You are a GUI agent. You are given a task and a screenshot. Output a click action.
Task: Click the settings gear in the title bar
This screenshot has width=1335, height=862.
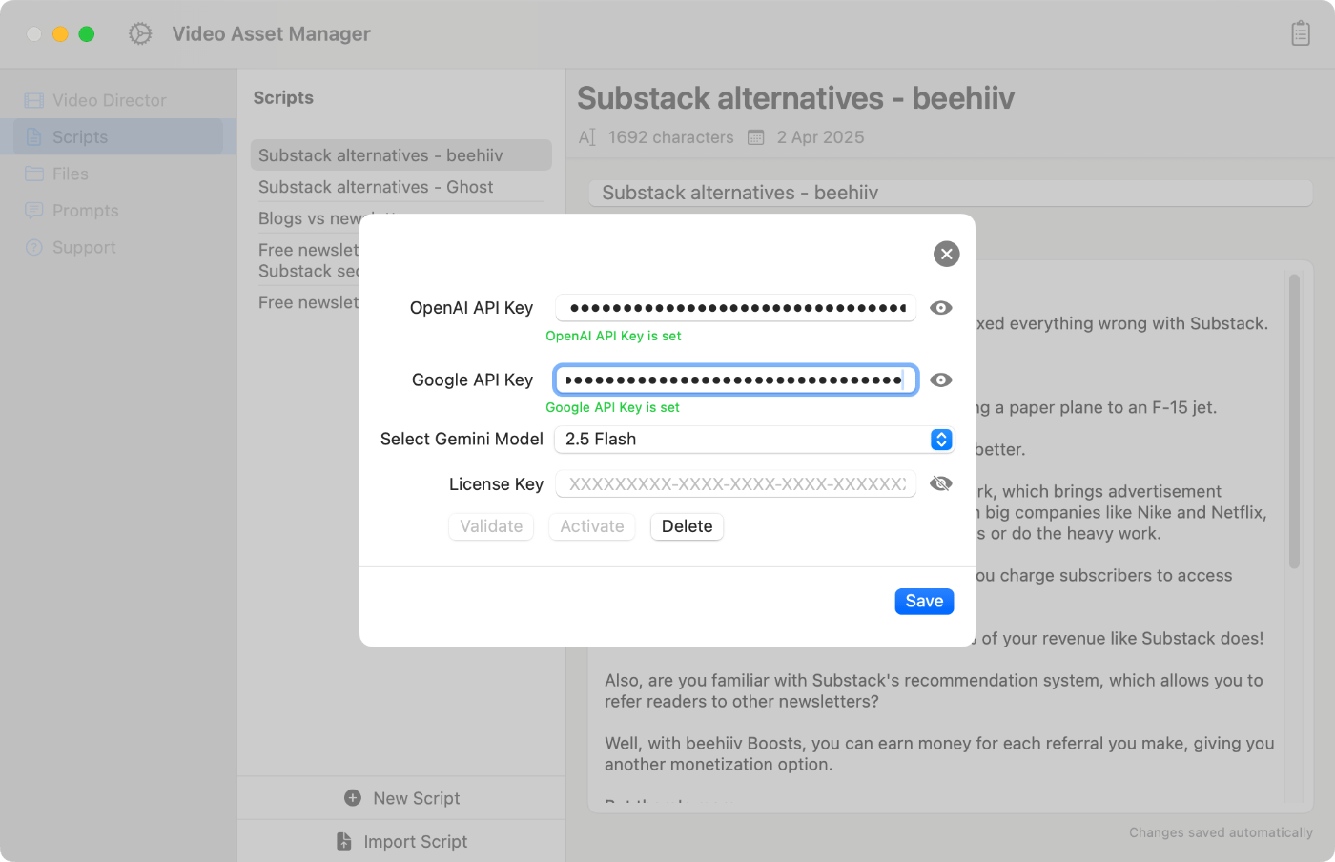139,32
